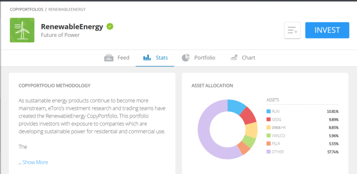Screen dimensions: 357x174
Task: Go to COPYPORTFOLIOS breadcrumb link
Action: tap(26, 10)
